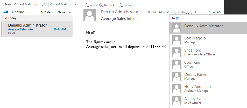
Task: Click Bob Maggio's contact avatar
Action: [x=177, y=40]
